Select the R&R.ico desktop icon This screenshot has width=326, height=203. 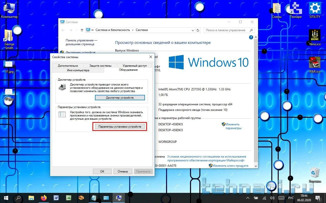[x=315, y=65]
